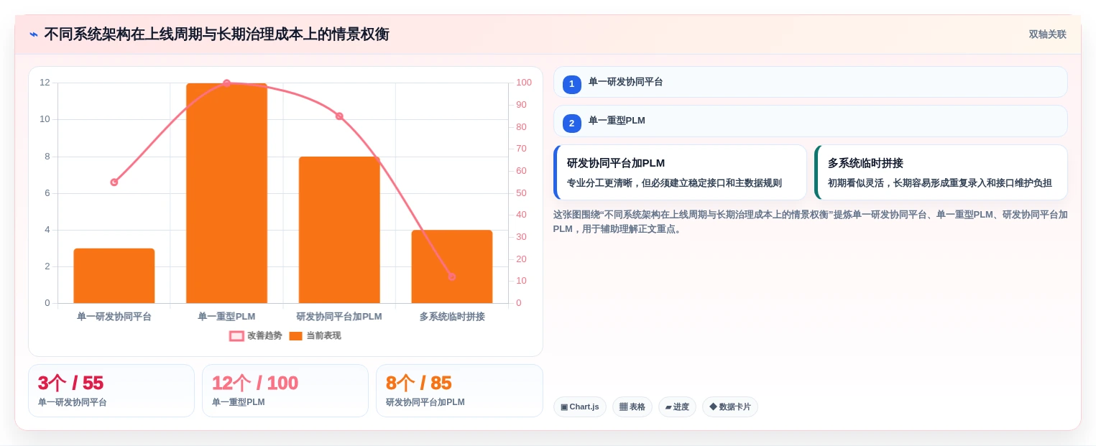
Task: Click the right axis value 50
Action: [x=521, y=193]
